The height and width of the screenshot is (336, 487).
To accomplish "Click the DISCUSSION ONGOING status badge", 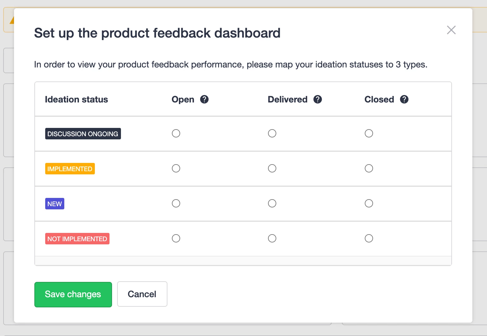I will click(x=83, y=133).
